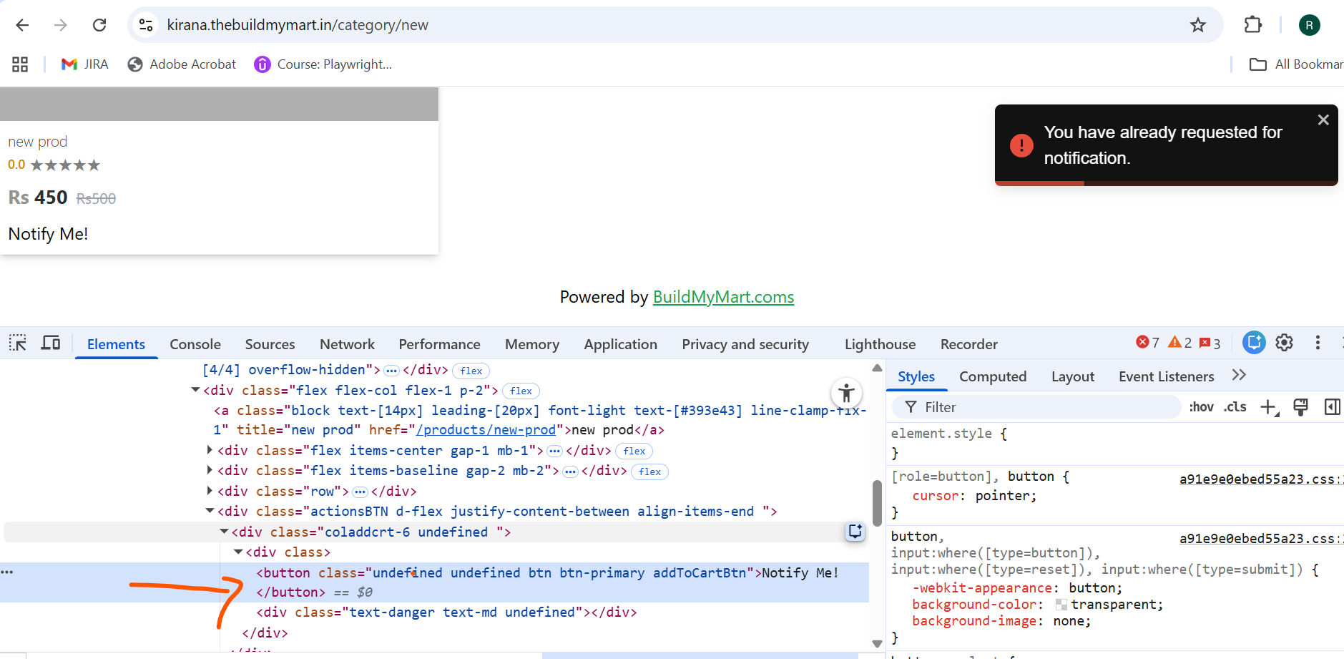
Task: Select the text-danger text-md div node
Action: [x=446, y=612]
